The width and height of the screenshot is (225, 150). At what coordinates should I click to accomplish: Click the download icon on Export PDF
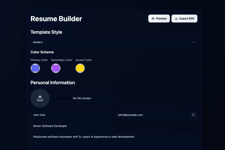[176, 19]
